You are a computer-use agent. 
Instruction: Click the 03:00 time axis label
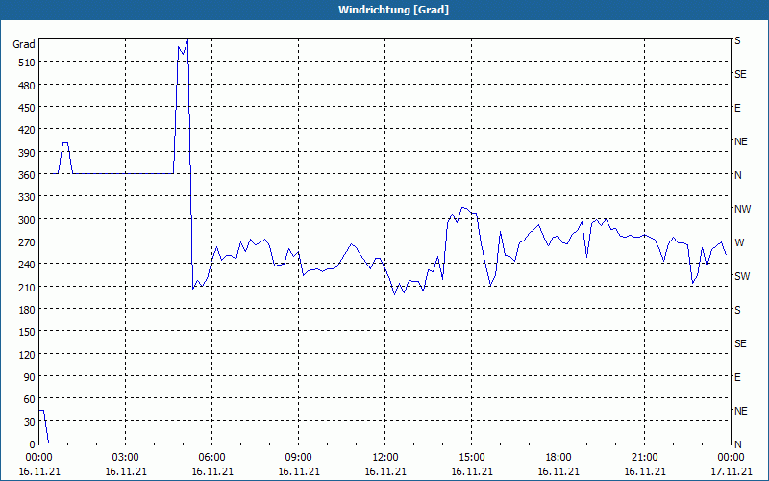tap(126, 458)
